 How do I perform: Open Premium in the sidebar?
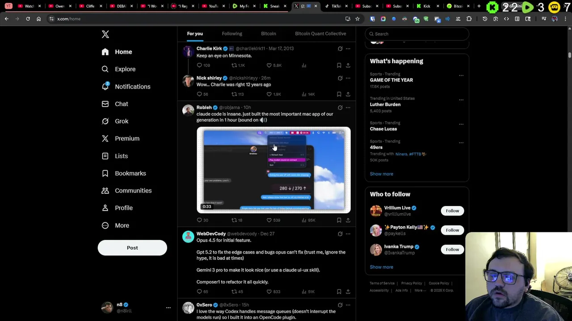pyautogui.click(x=121, y=138)
